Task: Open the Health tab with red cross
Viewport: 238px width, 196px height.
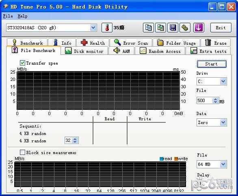Action: point(93,43)
